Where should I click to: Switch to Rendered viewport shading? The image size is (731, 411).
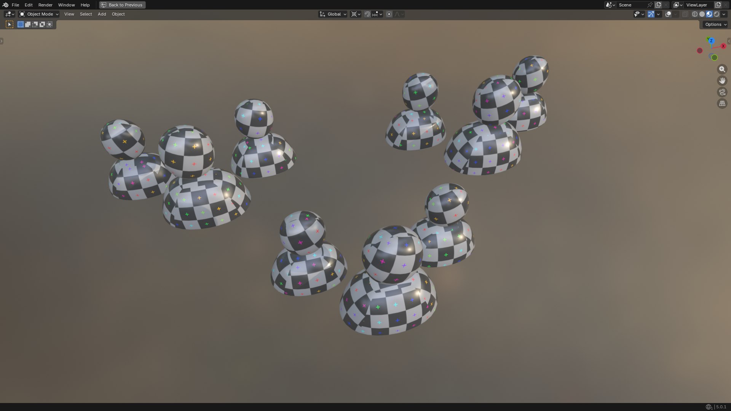(x=717, y=14)
